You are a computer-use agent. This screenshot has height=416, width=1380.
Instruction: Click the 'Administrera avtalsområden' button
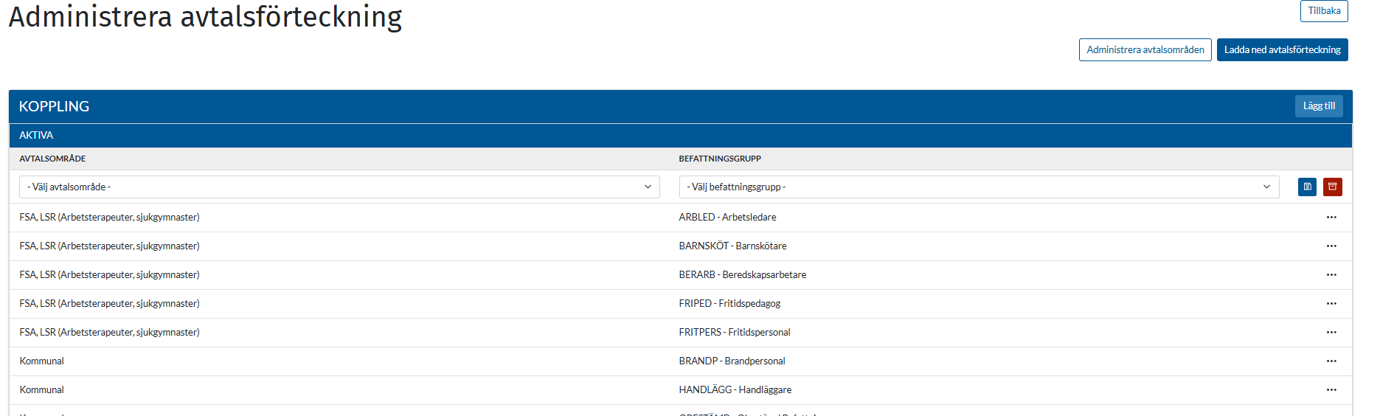click(1145, 50)
